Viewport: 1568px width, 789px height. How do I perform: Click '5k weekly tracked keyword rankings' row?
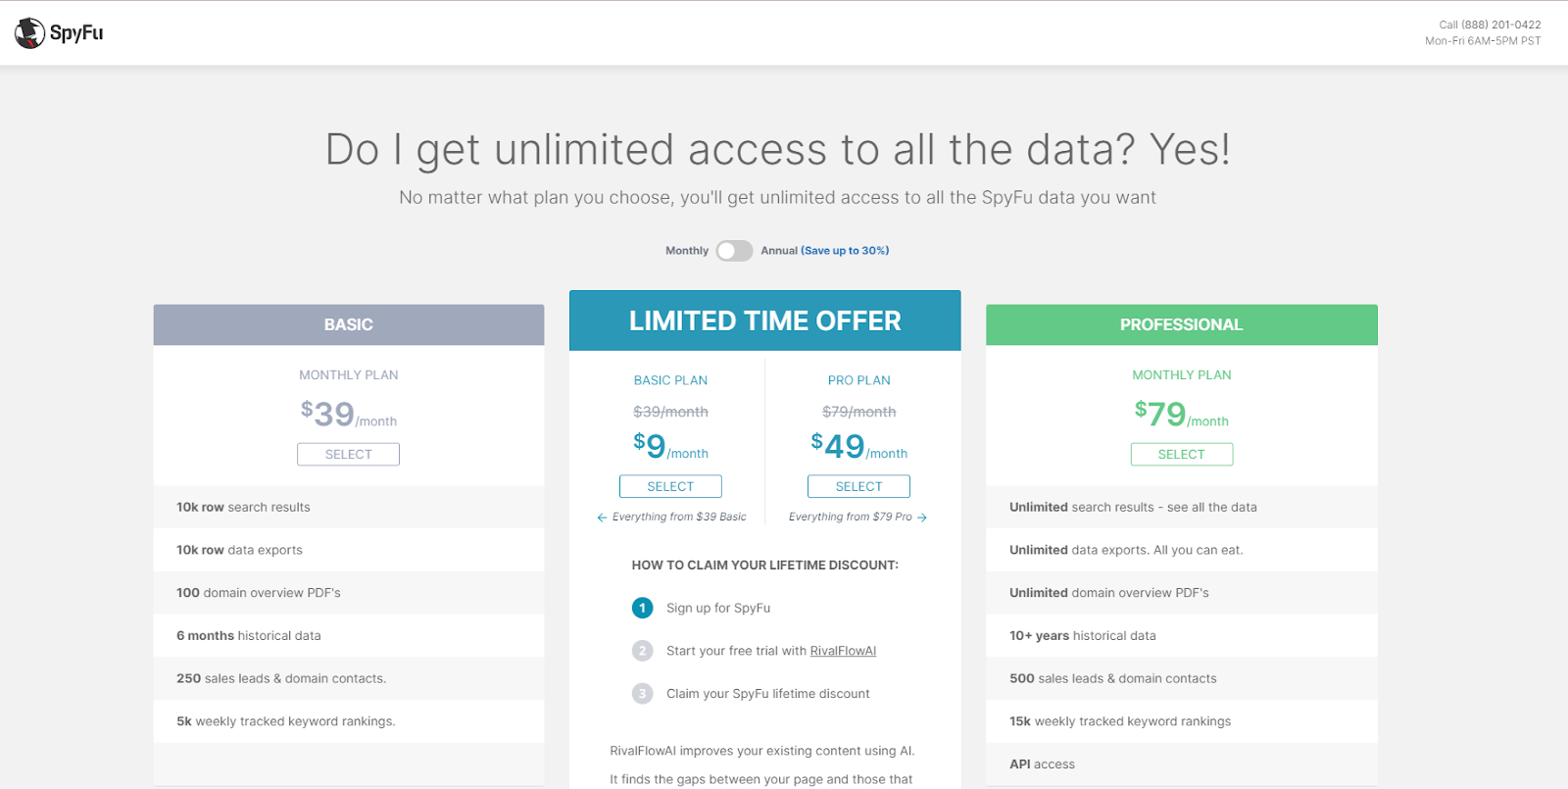pos(349,721)
